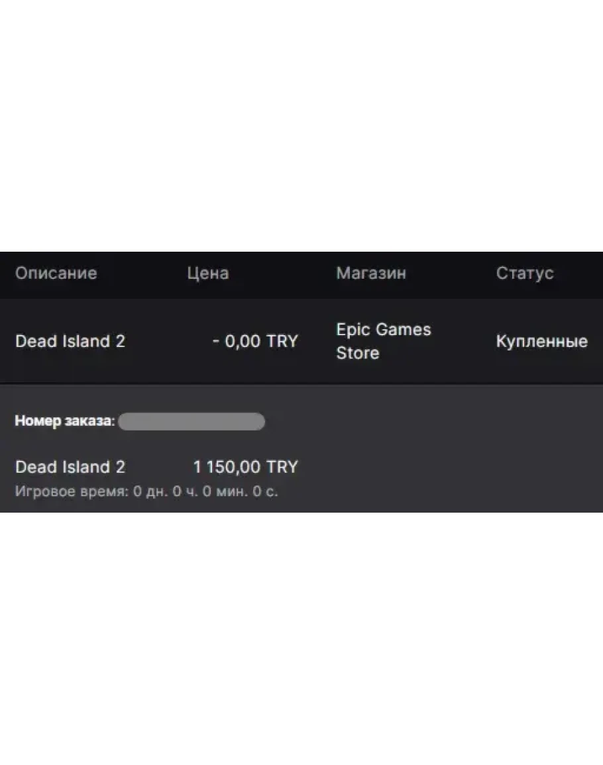Open the Epic Games Store cell text
Image resolution: width=603 pixels, height=765 pixels.
point(383,331)
